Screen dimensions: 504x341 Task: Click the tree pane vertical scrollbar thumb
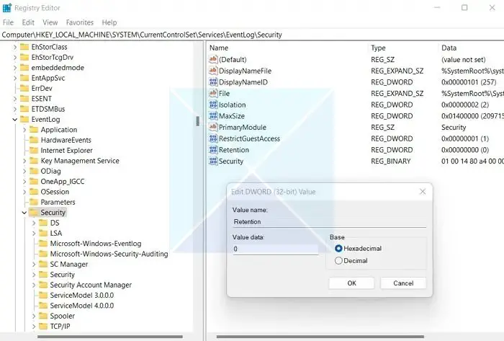coord(198,121)
